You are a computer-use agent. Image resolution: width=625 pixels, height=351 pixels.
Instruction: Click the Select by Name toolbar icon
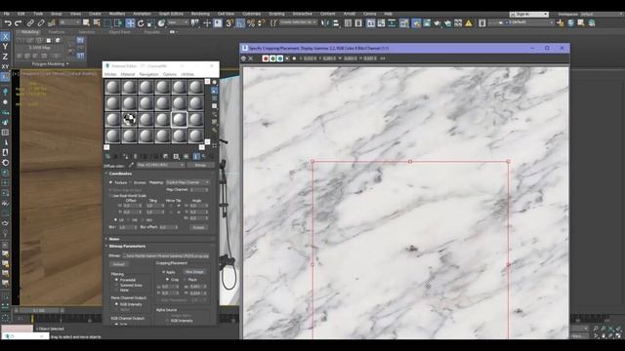coord(97,23)
